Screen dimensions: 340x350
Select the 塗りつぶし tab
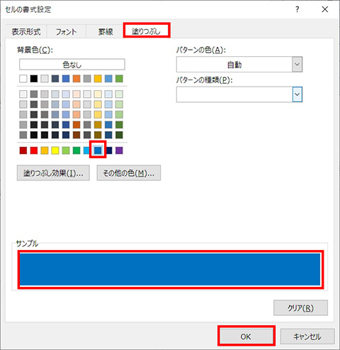147,31
